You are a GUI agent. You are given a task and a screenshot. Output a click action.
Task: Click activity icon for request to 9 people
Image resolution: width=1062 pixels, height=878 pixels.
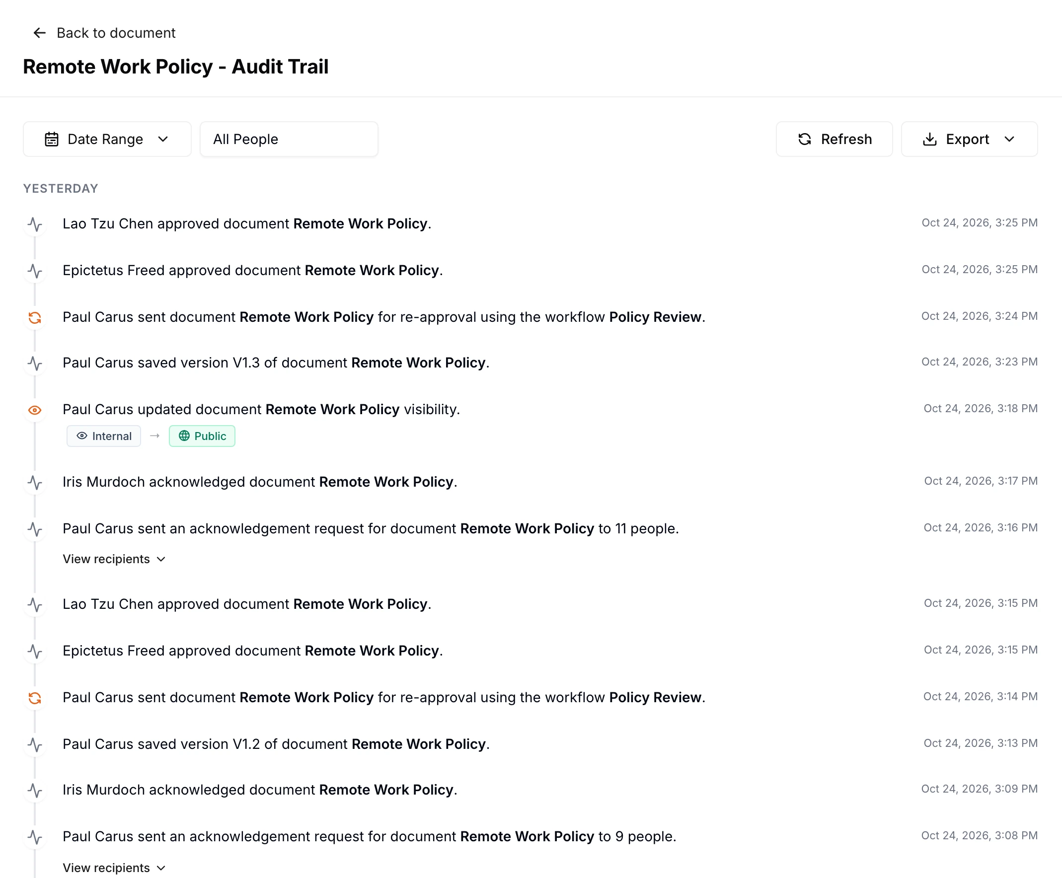coord(35,837)
